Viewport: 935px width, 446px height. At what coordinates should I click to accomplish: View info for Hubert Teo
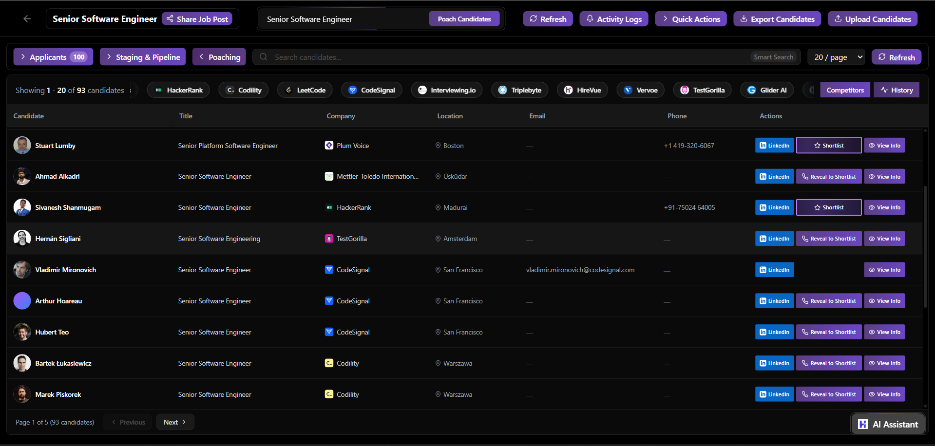click(884, 332)
